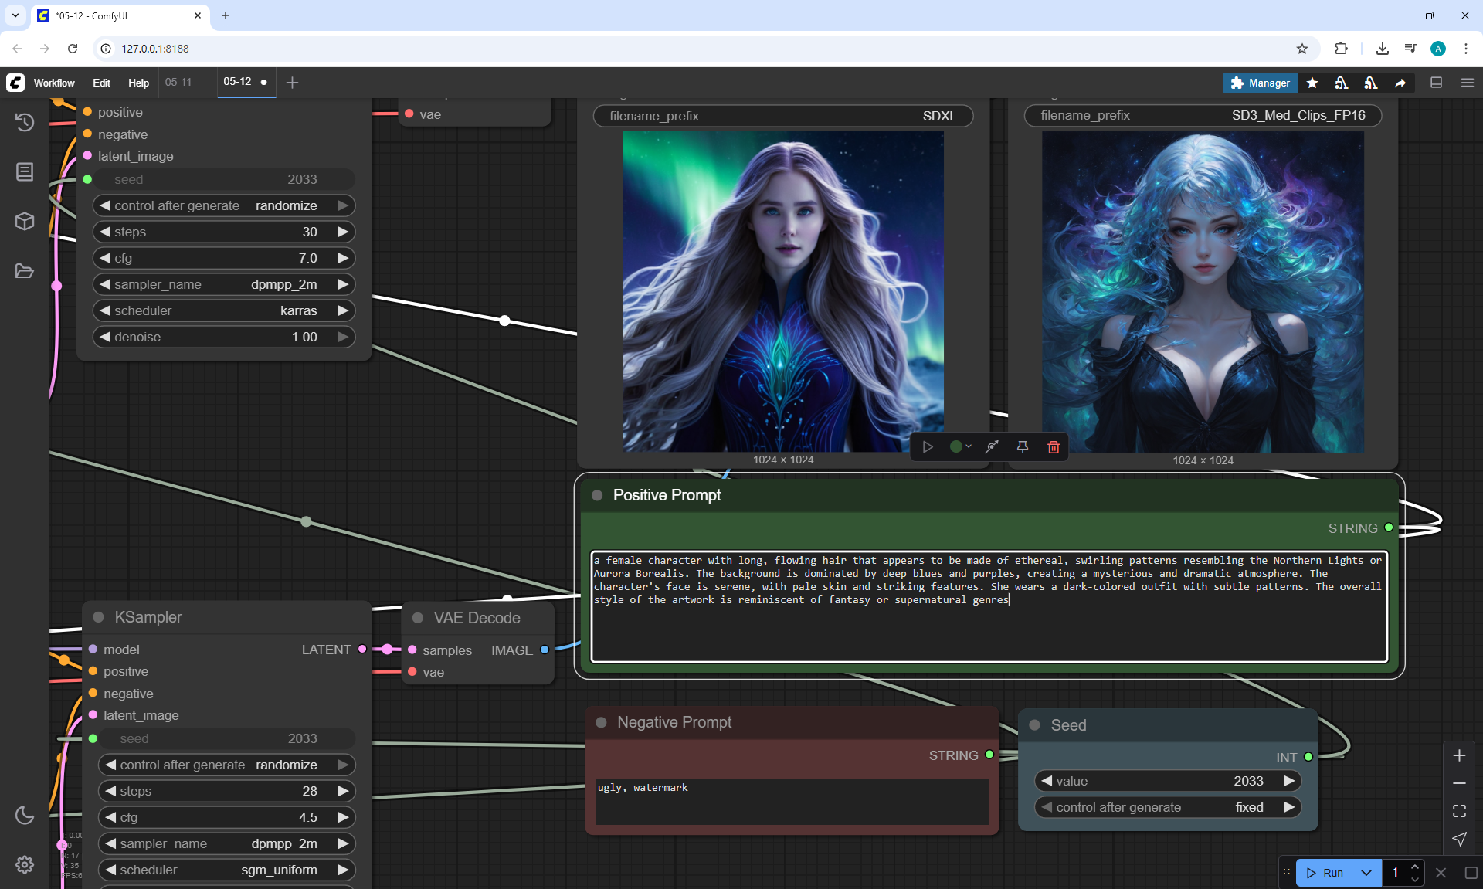Viewport: 1483px width, 889px height.
Task: Pin the selected Positive Prompt node
Action: click(x=1022, y=447)
